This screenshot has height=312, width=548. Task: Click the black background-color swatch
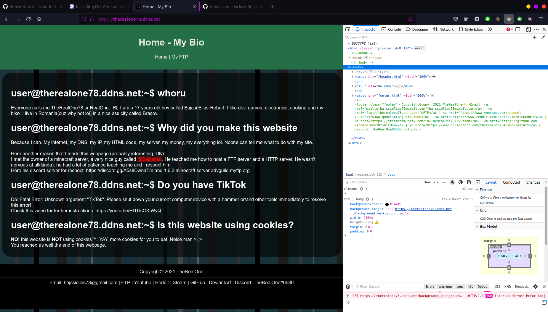(387, 204)
